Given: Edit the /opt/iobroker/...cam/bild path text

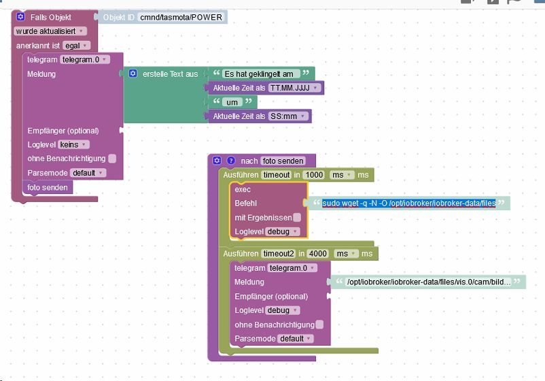Looking at the screenshot, I should coord(429,282).
